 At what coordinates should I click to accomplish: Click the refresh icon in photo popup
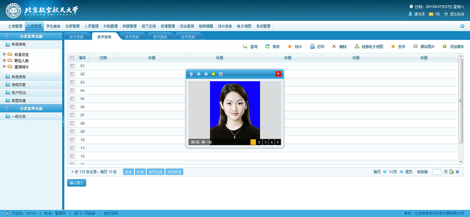tap(191, 74)
